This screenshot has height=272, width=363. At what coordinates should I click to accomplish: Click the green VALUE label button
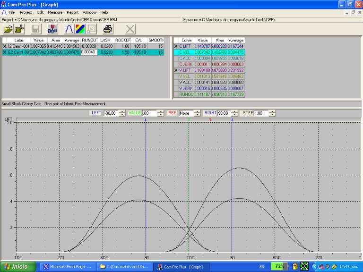[135, 113]
